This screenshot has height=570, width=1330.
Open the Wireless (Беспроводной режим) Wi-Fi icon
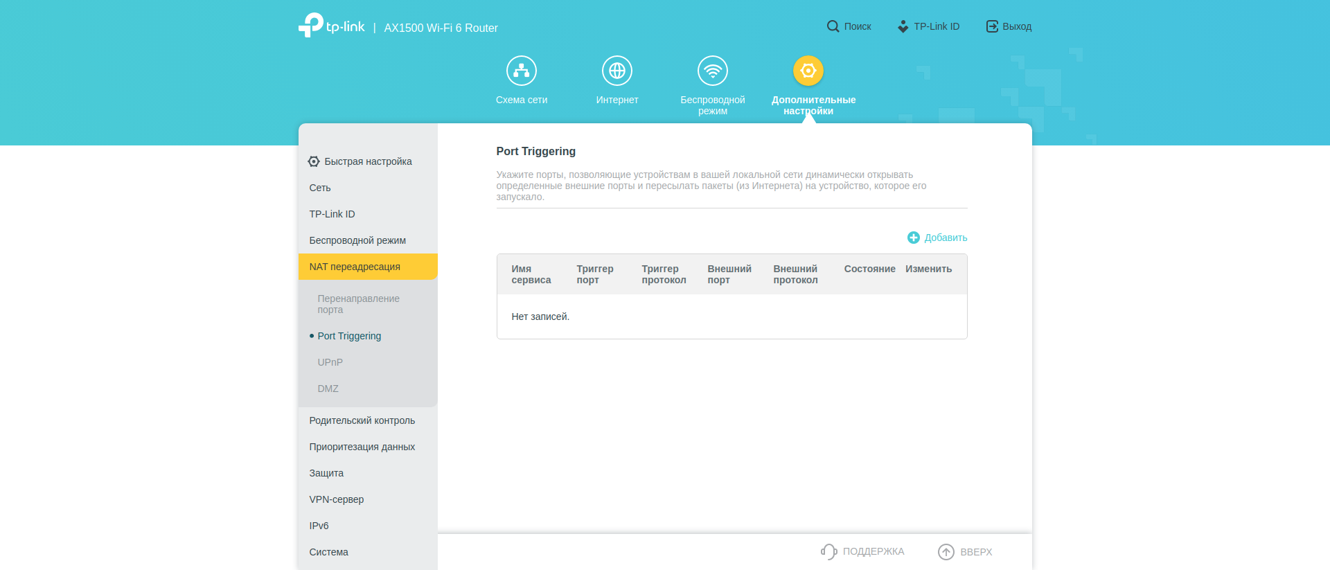[712, 71]
